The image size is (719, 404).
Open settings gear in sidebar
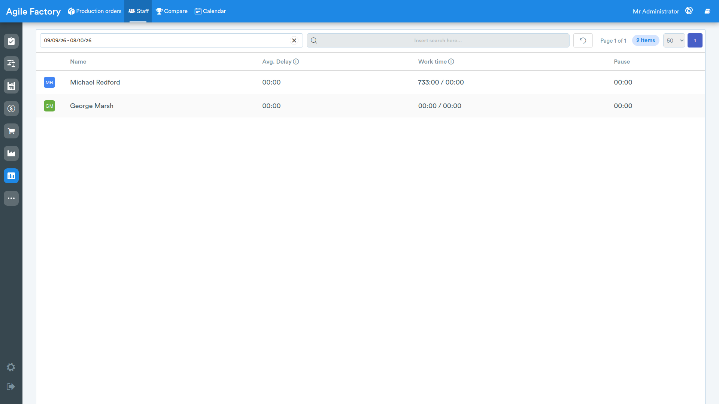pos(11,367)
